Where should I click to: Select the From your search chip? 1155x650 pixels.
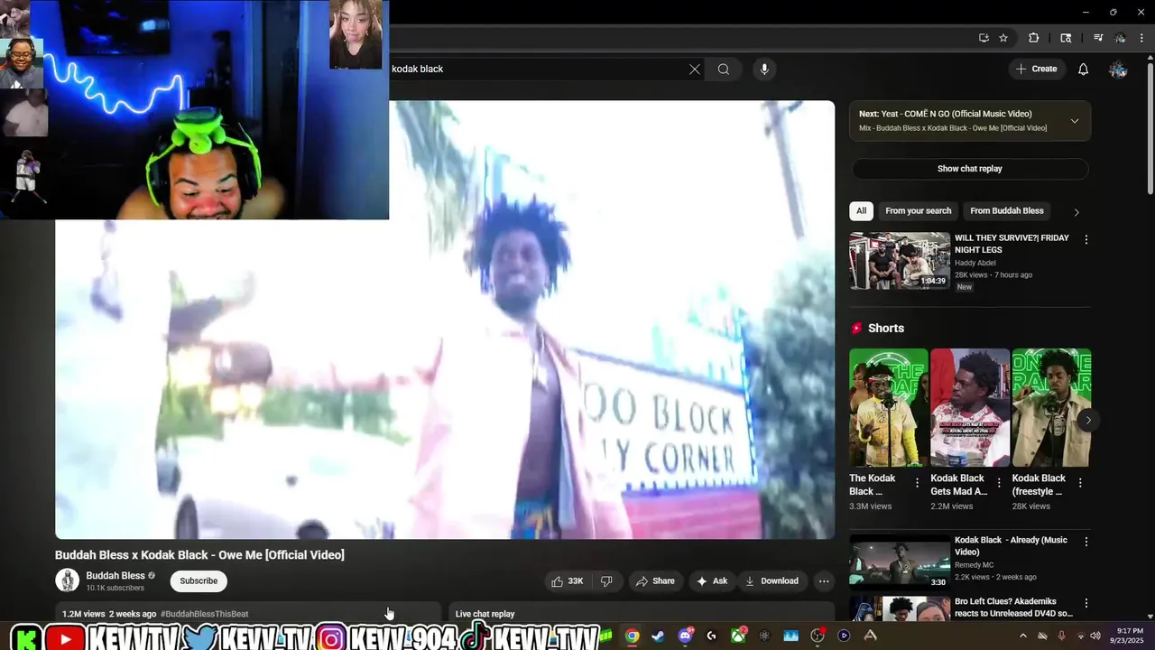(918, 211)
